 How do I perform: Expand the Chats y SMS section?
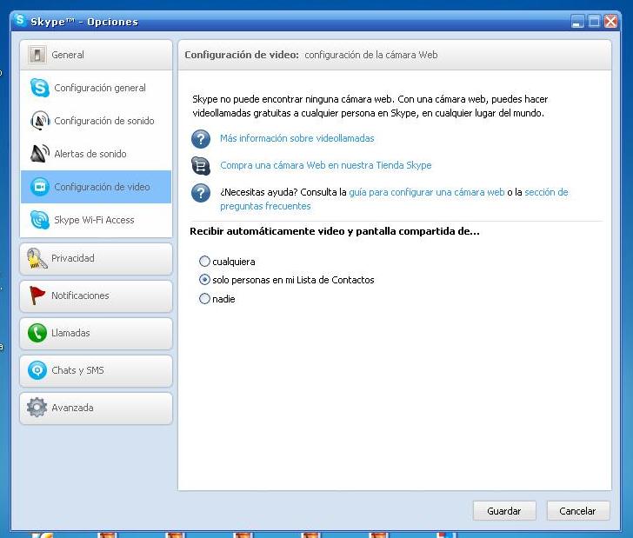tap(96, 370)
